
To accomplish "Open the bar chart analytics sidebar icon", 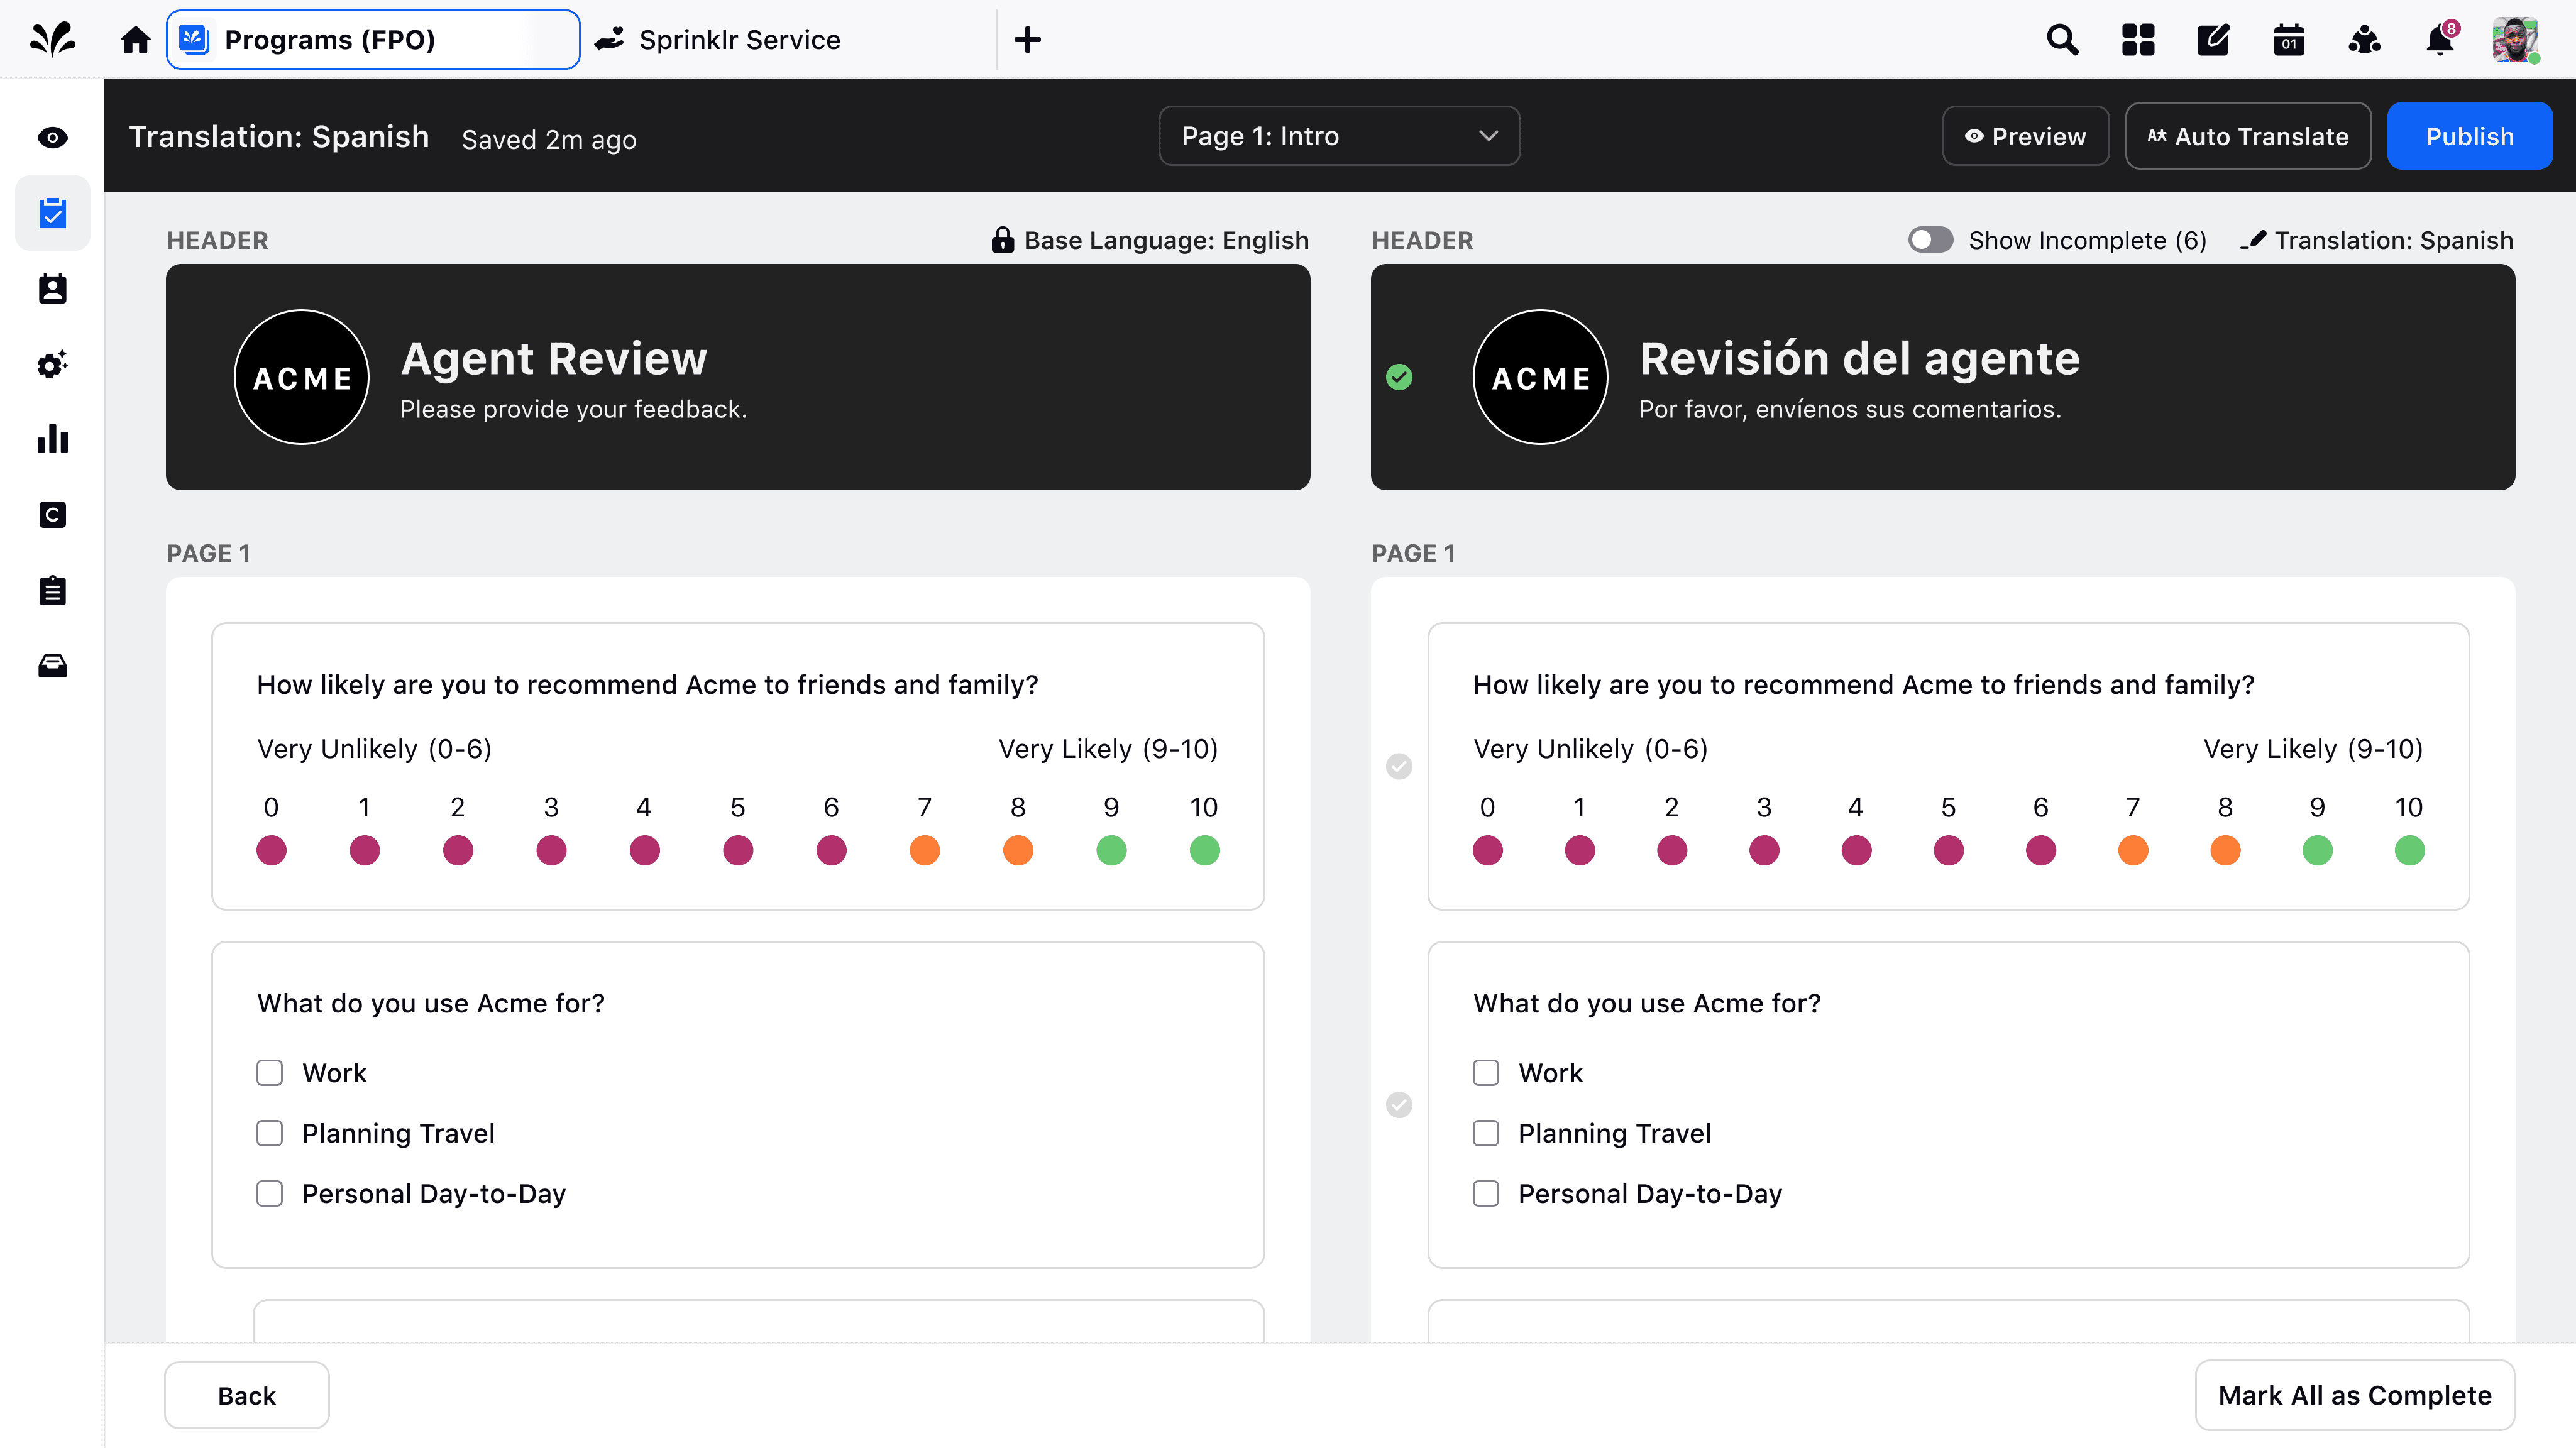I will tap(52, 439).
